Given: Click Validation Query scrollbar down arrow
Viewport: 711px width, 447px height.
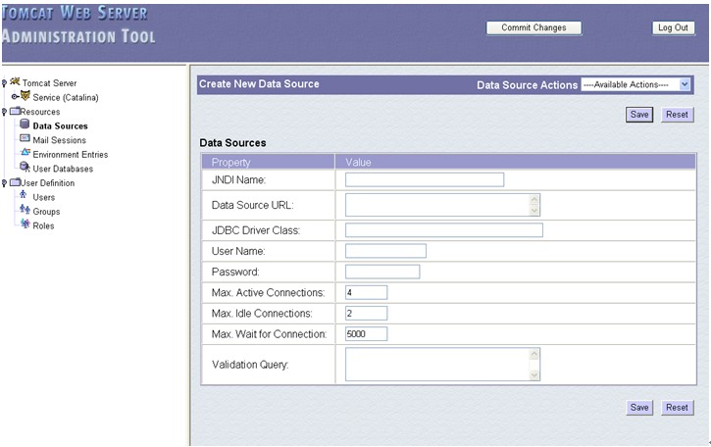Looking at the screenshot, I should click(x=534, y=374).
